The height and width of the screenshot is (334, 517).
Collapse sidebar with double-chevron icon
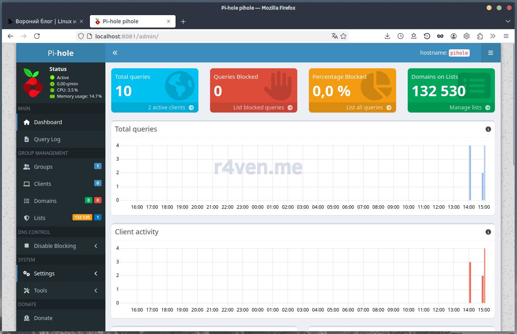pyautogui.click(x=115, y=53)
